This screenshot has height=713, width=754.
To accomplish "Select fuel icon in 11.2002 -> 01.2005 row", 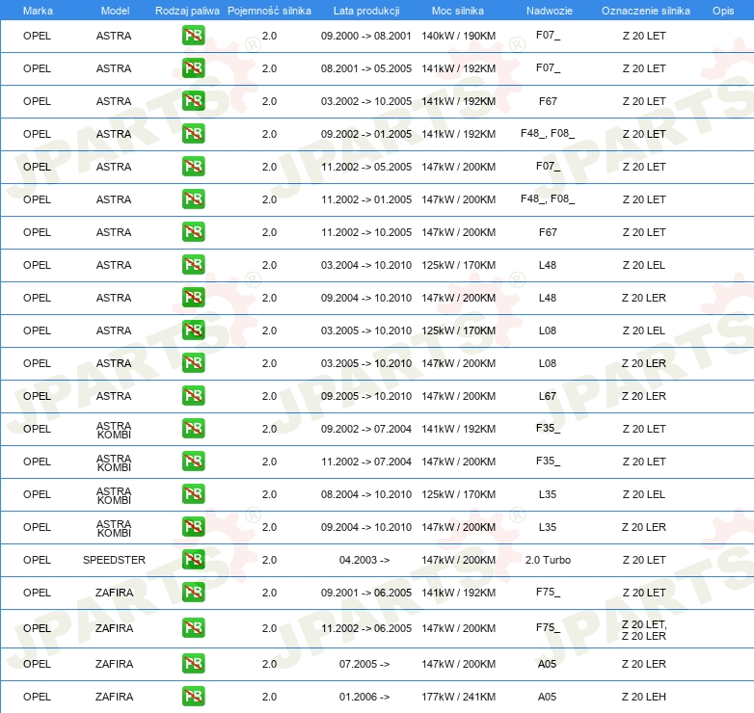I will click(193, 199).
